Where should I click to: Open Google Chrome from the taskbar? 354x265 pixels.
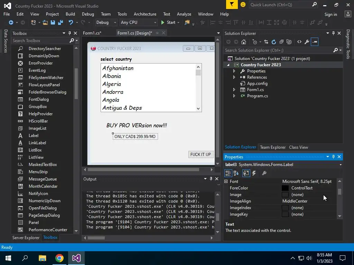click(x=59, y=258)
